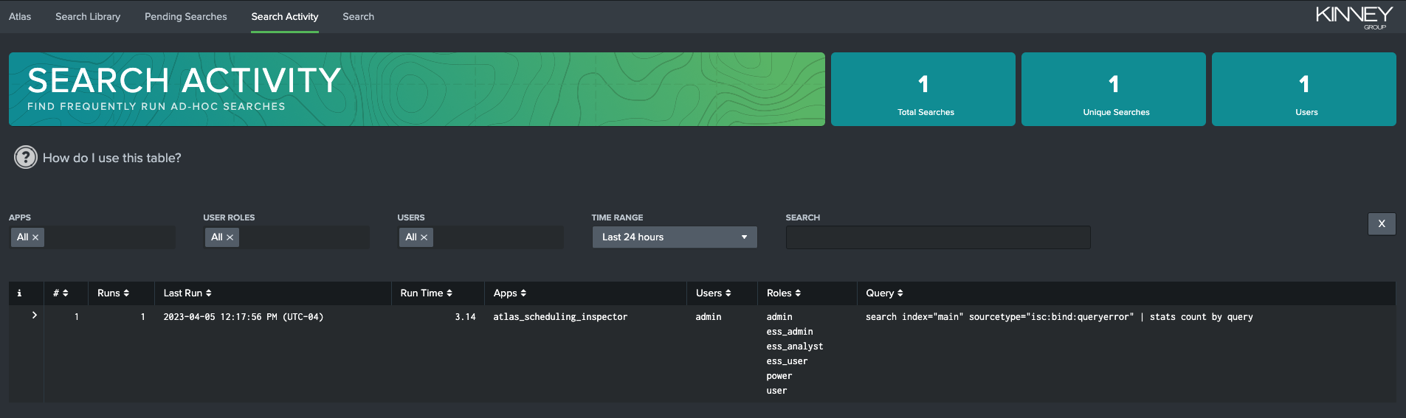Sort the table by Runs
The width and height of the screenshot is (1406, 418).
(x=113, y=293)
